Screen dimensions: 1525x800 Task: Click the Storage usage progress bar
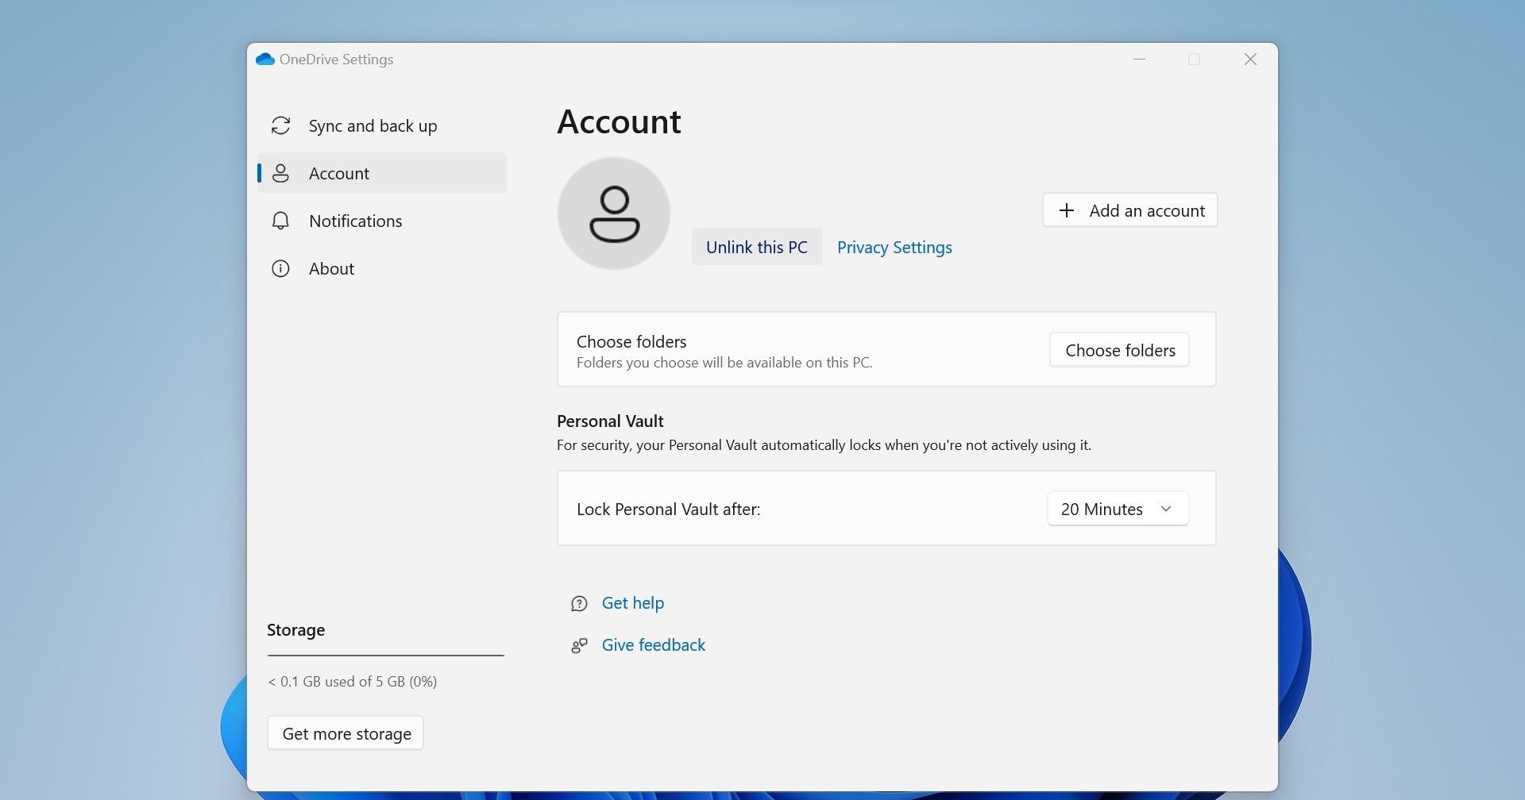385,656
